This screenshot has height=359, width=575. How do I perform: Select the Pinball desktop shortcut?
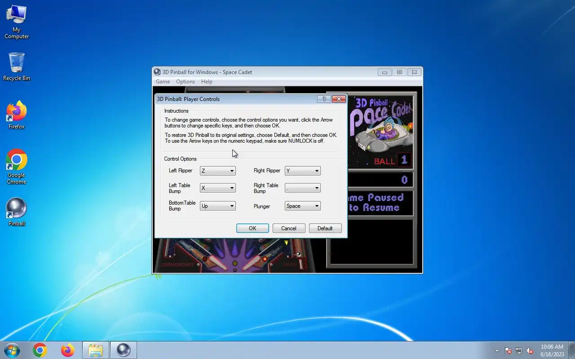[x=17, y=212]
